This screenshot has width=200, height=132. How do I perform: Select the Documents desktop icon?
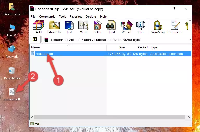point(12,10)
